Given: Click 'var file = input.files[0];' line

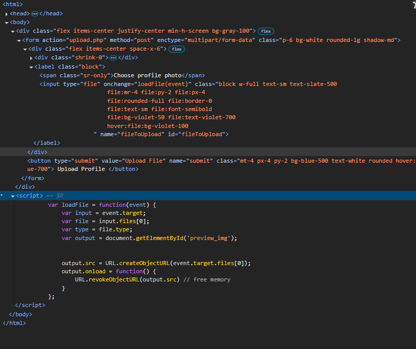Looking at the screenshot, I should click(106, 221).
